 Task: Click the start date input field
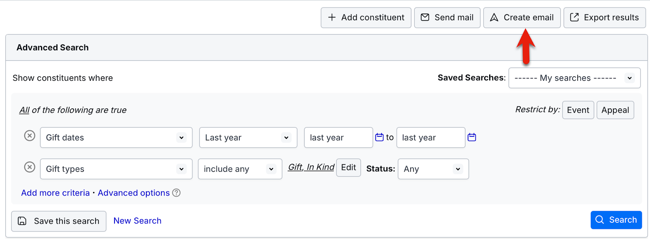338,138
